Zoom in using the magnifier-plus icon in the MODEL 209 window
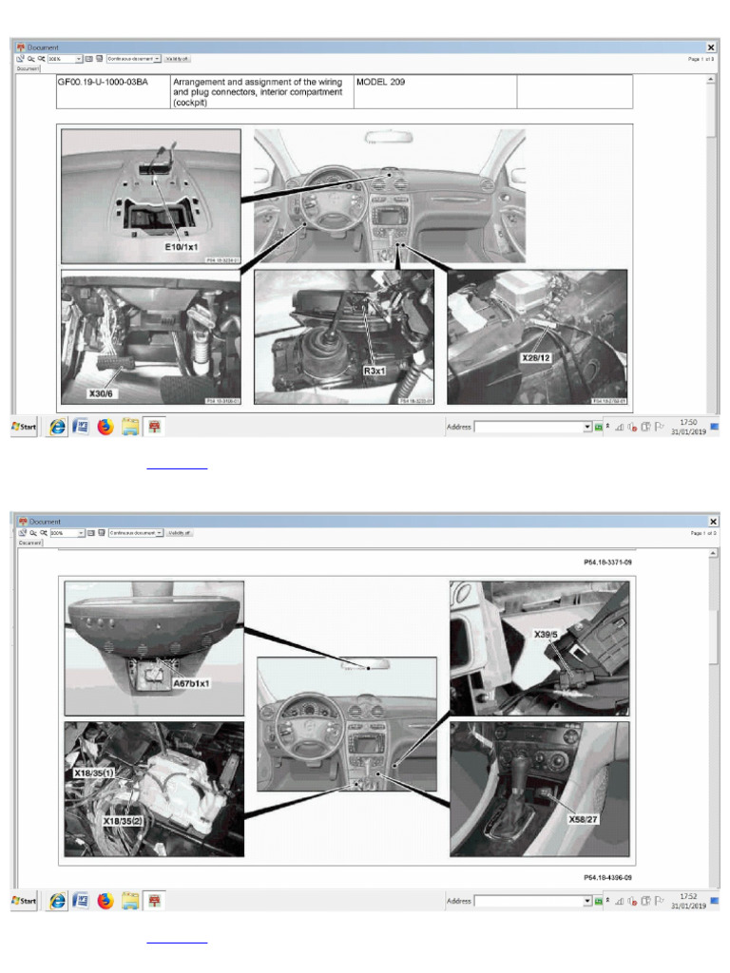This screenshot has width=730, height=973. tap(42, 58)
